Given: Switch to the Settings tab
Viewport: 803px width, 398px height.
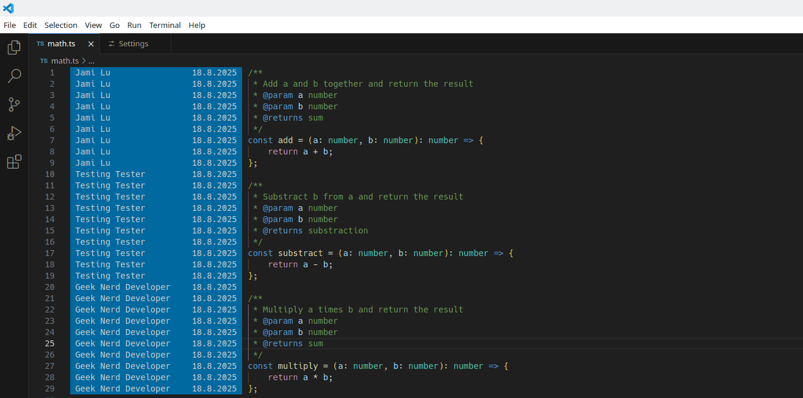Looking at the screenshot, I should point(136,44).
